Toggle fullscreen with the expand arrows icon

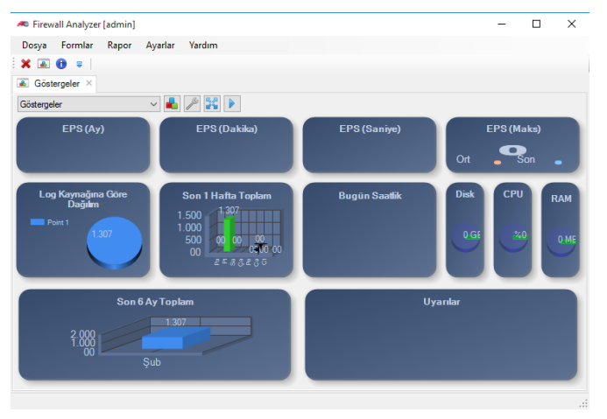212,103
